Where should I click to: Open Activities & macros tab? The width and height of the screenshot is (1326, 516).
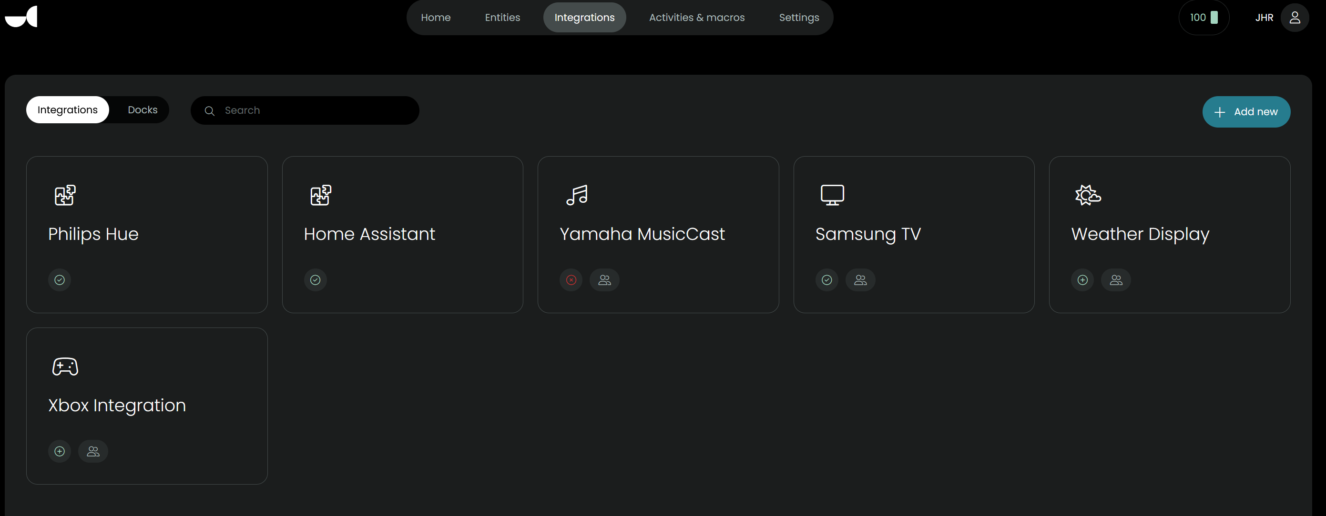[x=696, y=18]
